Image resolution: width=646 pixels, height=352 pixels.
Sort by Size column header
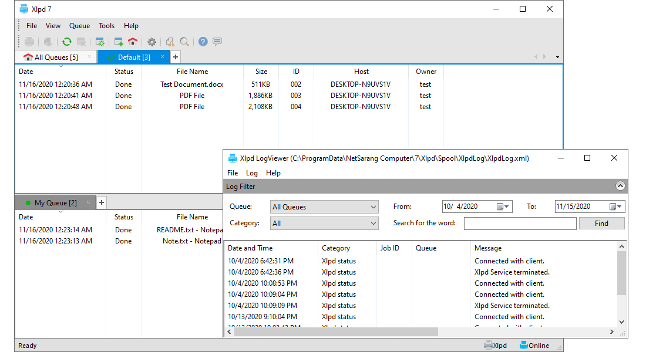[261, 71]
